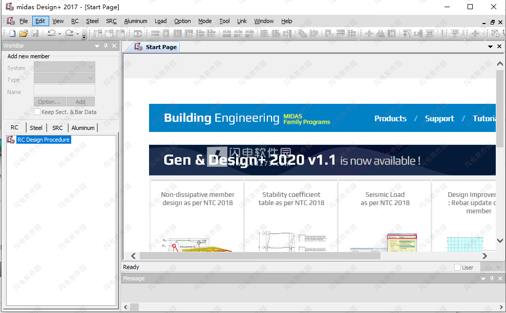Switch to the Steel workbar tab

(x=36, y=128)
